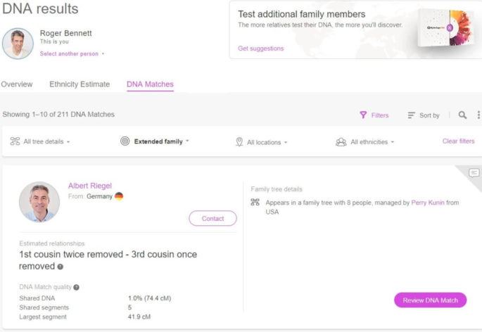
Task: Expand the All tree details dropdown
Action: [x=40, y=141]
